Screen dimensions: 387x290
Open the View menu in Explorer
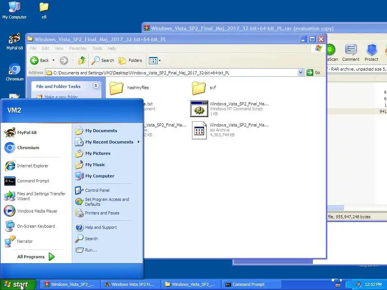(59, 48)
